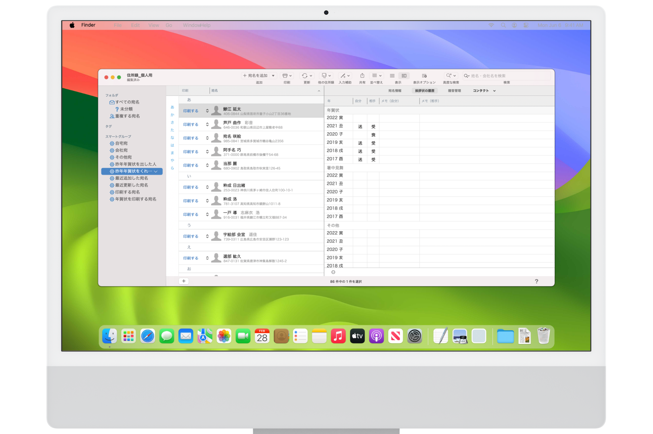Click the question mark help button

[536, 281]
